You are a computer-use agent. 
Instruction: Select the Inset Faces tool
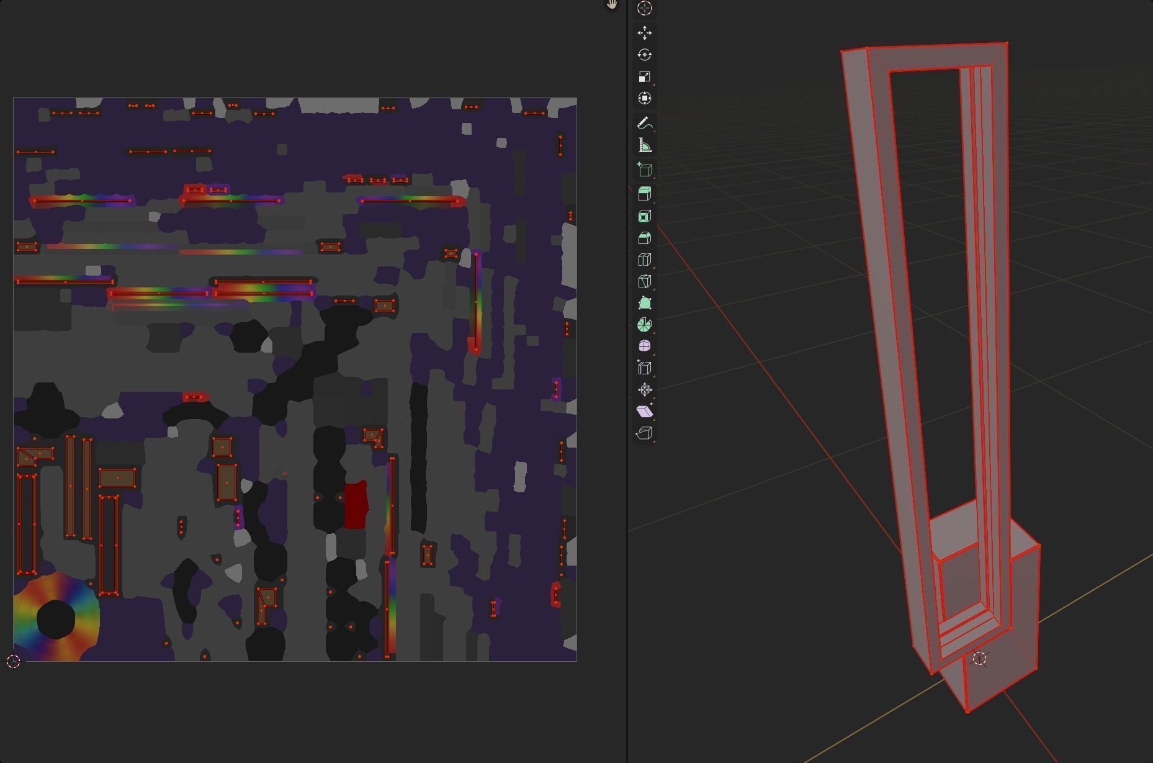point(644,216)
